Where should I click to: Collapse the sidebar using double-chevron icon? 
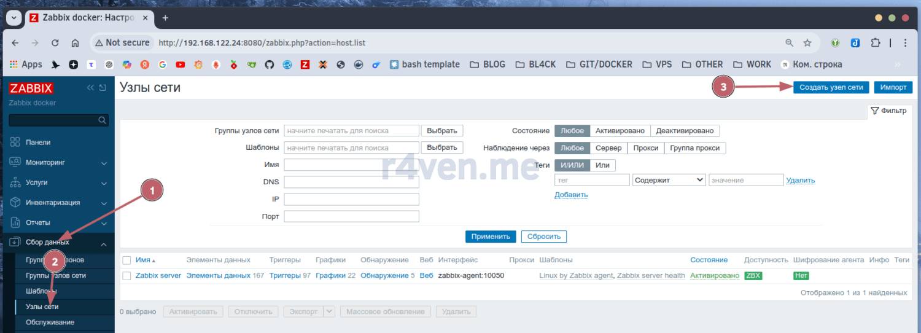point(91,88)
